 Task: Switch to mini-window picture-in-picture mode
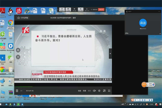coord(104,91)
